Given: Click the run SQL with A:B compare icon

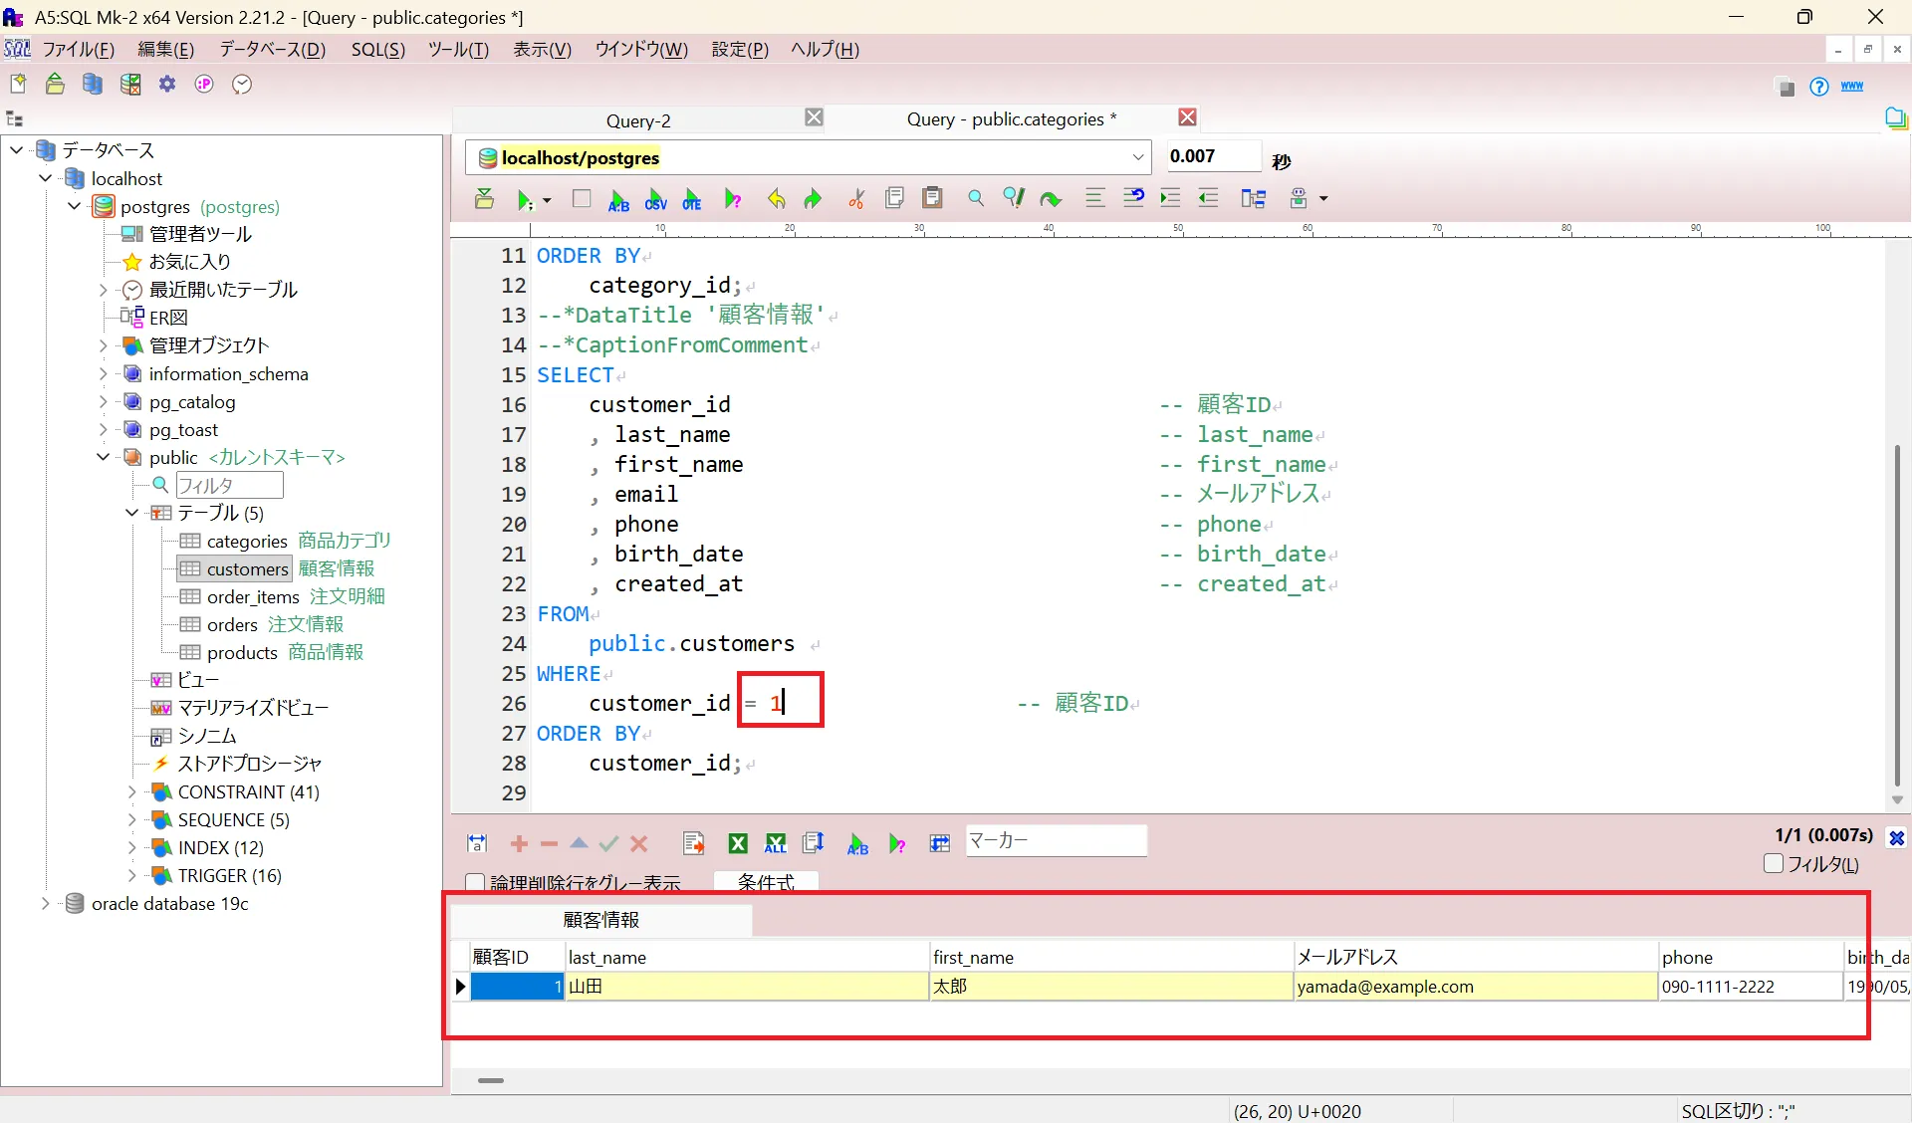Looking at the screenshot, I should [x=618, y=199].
